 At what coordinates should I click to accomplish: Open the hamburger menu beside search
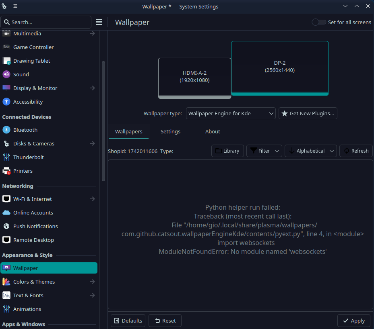(x=99, y=22)
